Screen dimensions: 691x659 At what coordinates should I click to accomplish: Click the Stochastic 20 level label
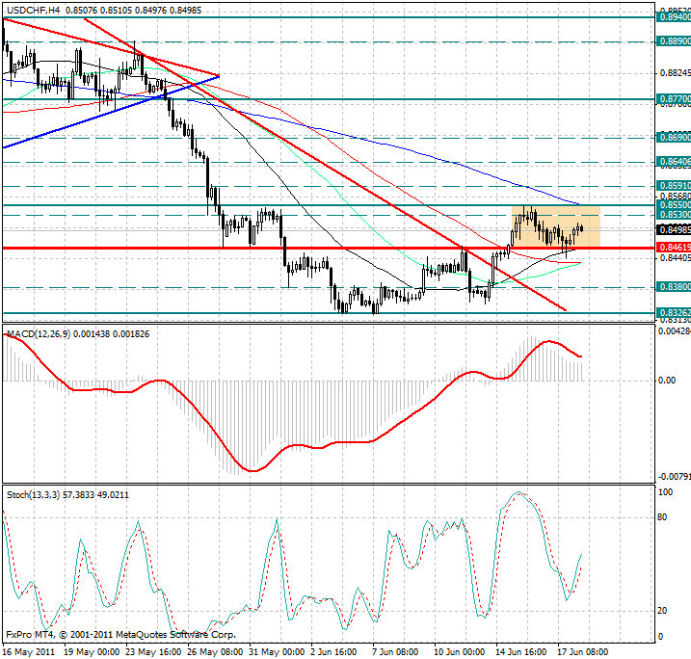[x=662, y=611]
